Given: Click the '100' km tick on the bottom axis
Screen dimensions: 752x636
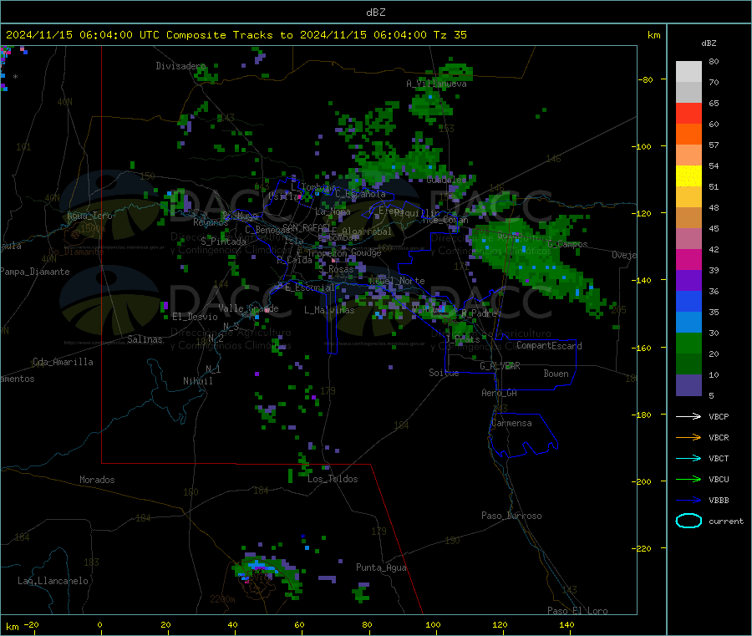Looking at the screenshot, I should click(x=433, y=625).
